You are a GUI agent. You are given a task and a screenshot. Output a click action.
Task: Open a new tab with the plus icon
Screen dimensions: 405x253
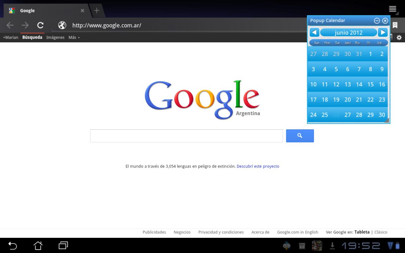pos(97,10)
